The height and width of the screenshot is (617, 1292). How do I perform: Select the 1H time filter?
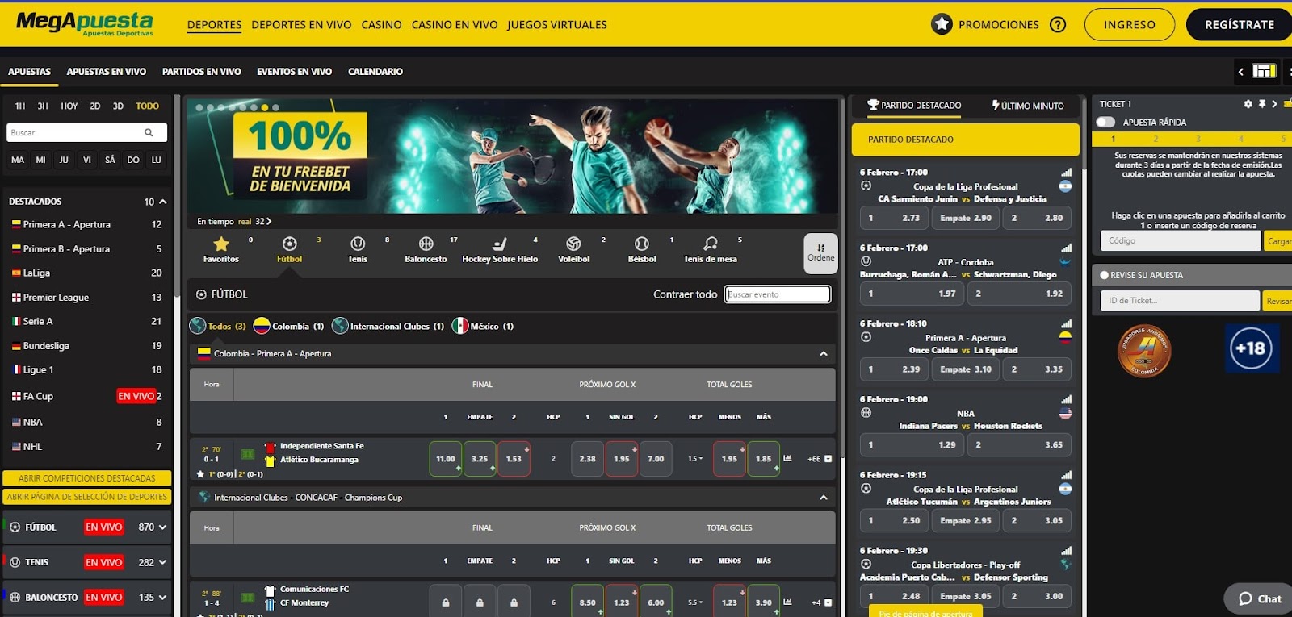20,106
